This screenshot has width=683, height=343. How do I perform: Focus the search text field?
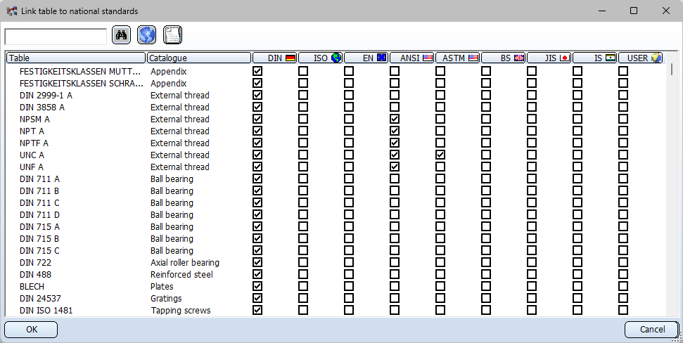pyautogui.click(x=56, y=37)
